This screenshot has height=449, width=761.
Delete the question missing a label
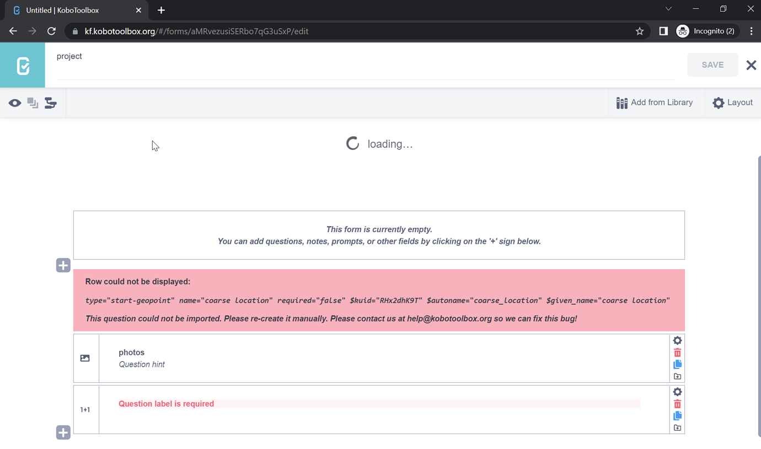pos(677,403)
